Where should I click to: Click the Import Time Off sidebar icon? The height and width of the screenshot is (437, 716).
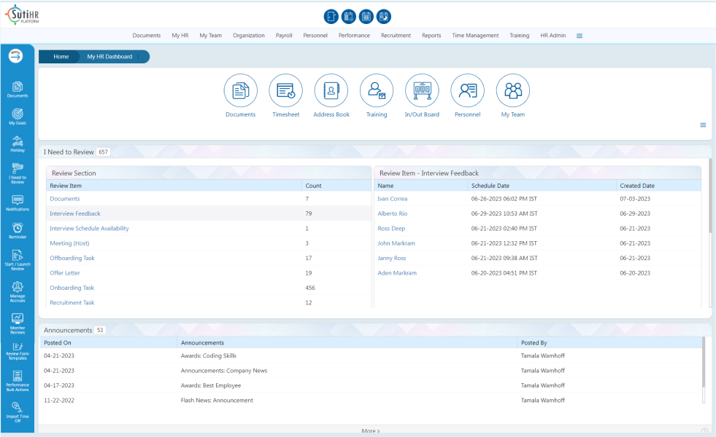coord(18,412)
